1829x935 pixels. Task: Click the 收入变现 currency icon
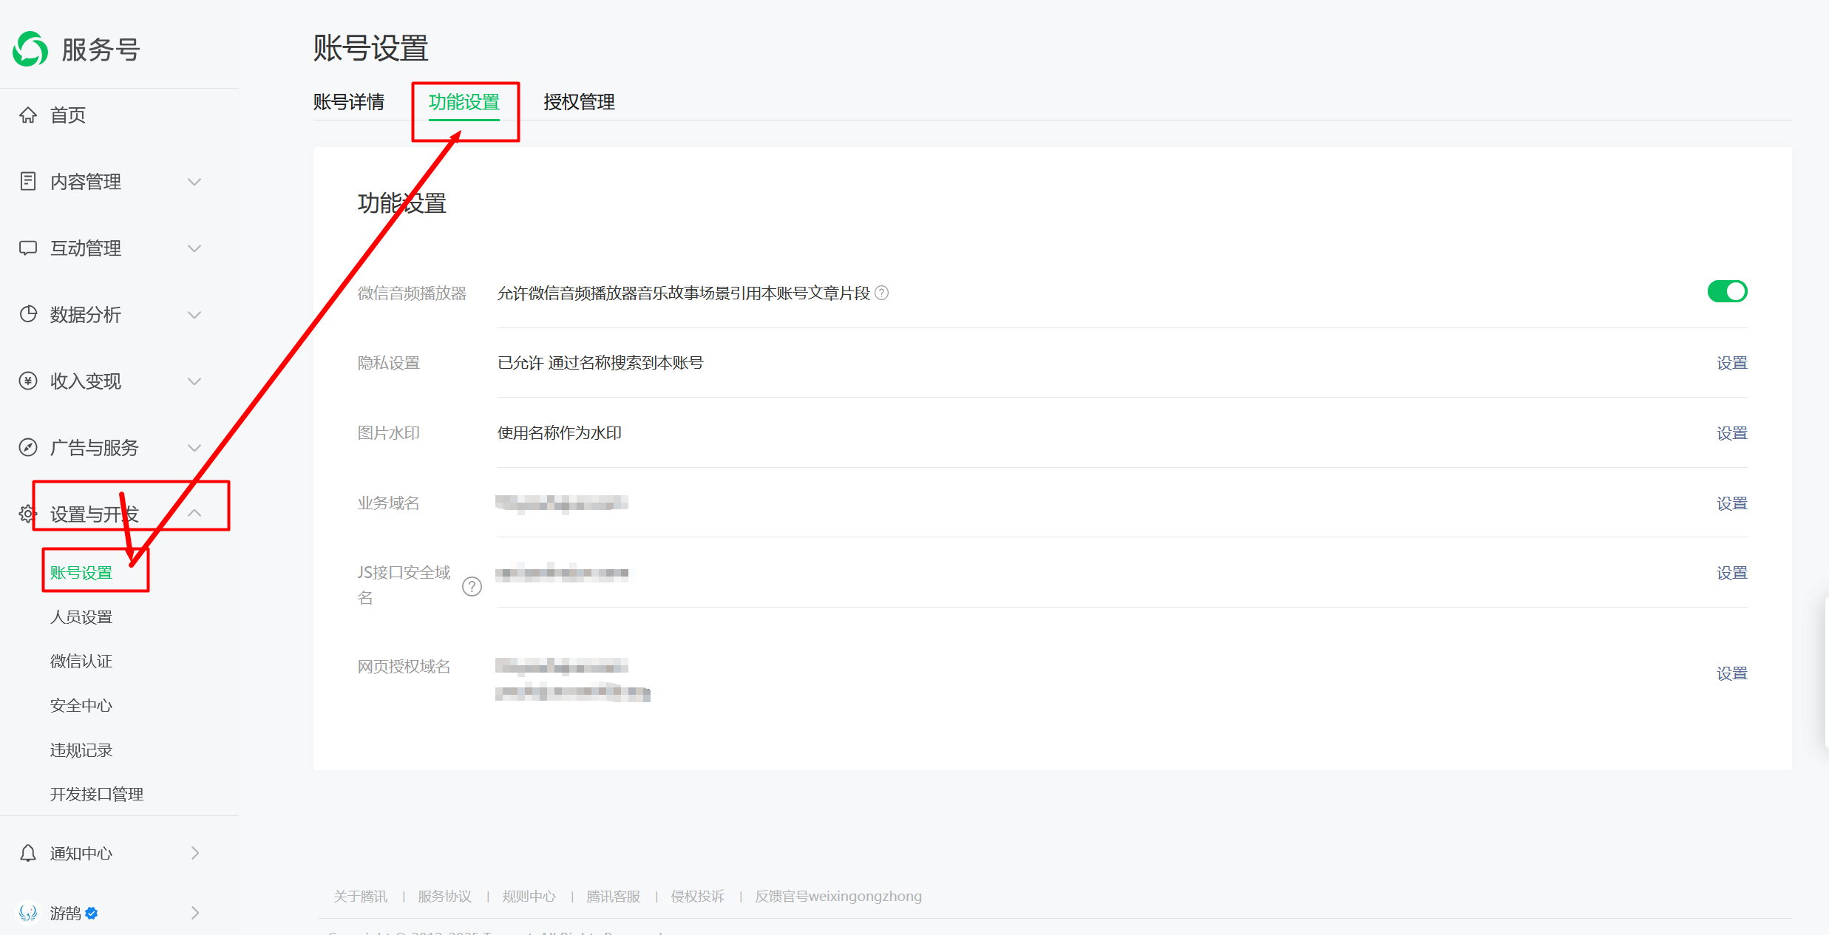(27, 381)
